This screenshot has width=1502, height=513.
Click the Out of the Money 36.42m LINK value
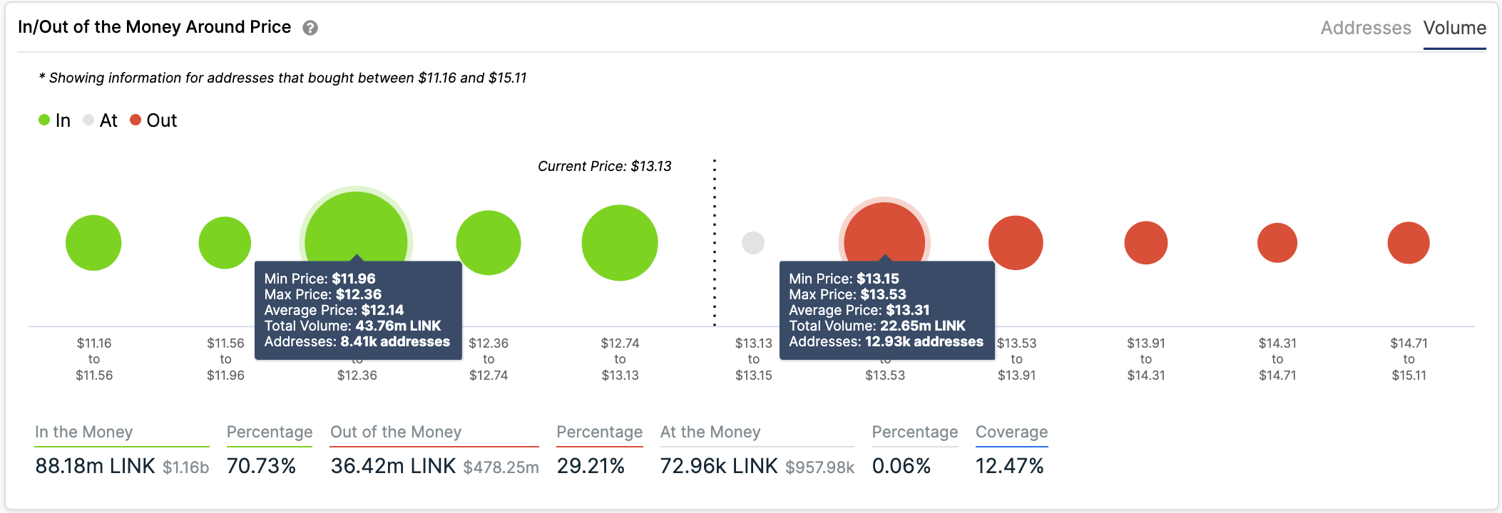tap(393, 466)
